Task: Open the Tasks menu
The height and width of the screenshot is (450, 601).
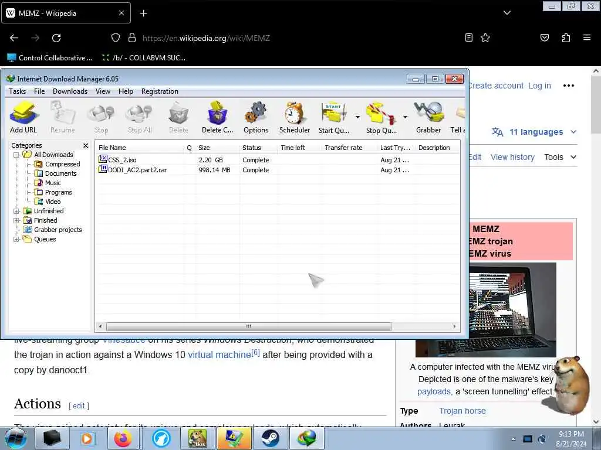Action: tap(17, 91)
